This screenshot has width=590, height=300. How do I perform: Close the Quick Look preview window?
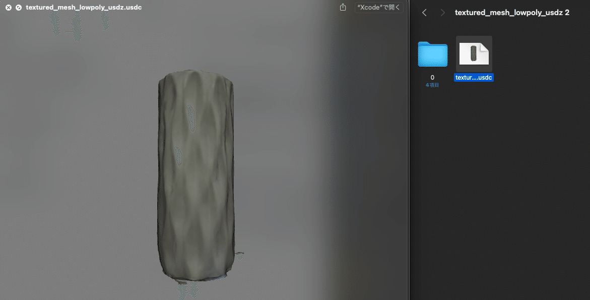tap(8, 8)
